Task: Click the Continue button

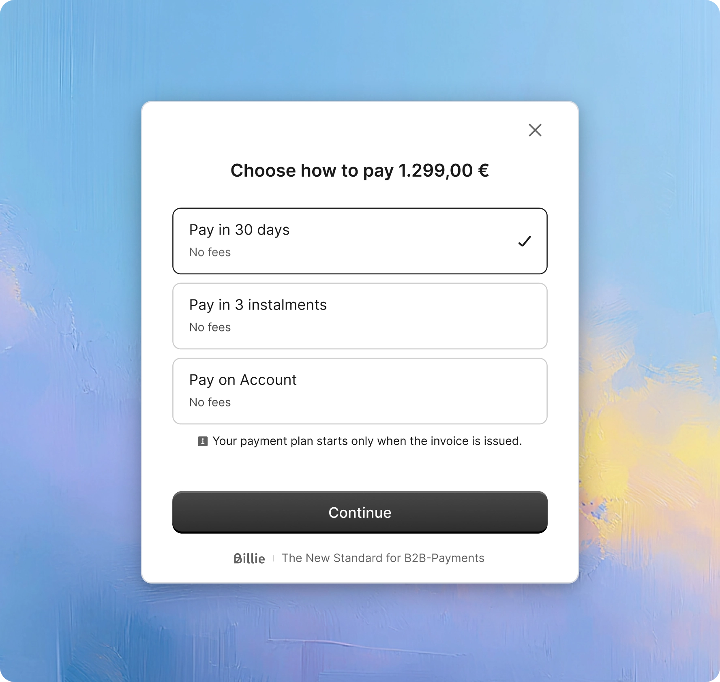Action: pos(360,512)
